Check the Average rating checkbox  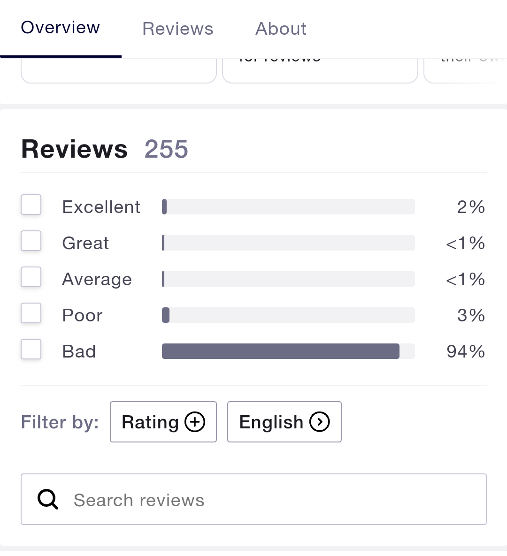(31, 277)
